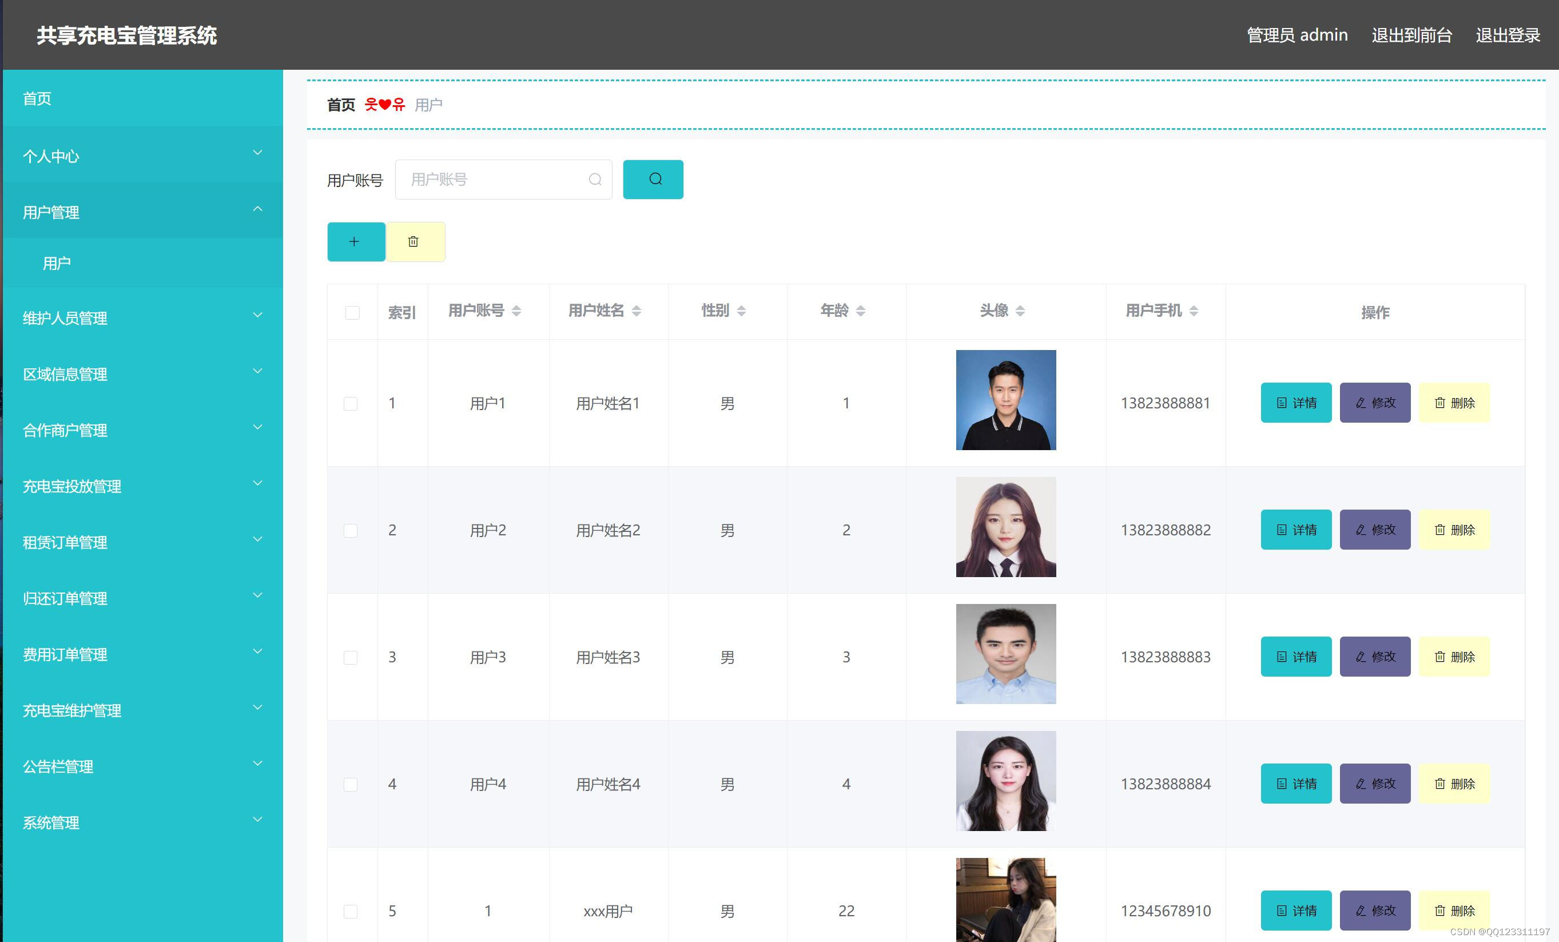This screenshot has width=1559, height=942.
Task: Expand 充电宝投放管理 sidebar menu
Action: tap(143, 485)
